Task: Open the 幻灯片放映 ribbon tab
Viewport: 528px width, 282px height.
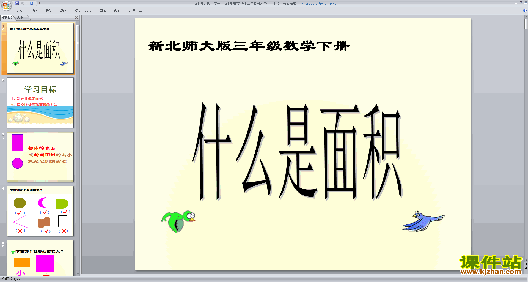Action: point(83,11)
